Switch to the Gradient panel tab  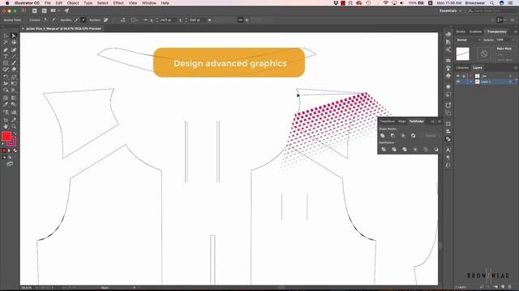click(x=475, y=32)
